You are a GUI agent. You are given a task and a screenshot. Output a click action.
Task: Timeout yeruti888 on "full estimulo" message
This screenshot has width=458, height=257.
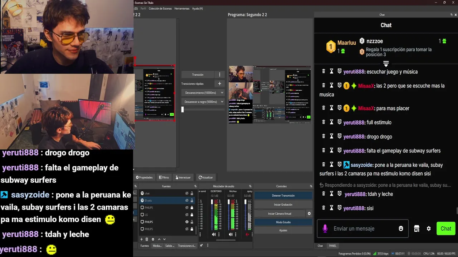tap(332, 122)
